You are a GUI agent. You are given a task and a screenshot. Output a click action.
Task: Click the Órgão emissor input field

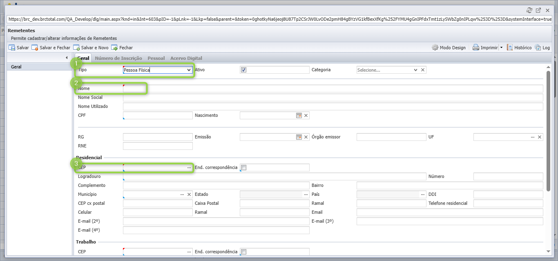pyautogui.click(x=391, y=137)
